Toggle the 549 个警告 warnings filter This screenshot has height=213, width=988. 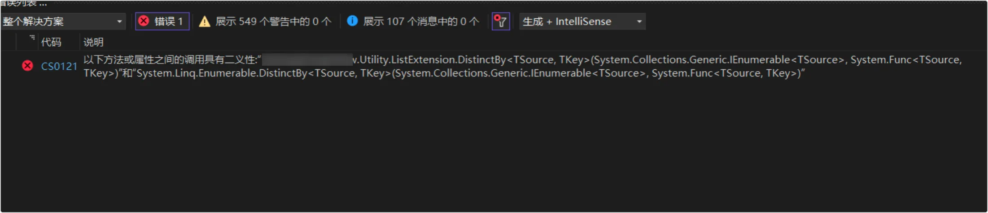(265, 21)
